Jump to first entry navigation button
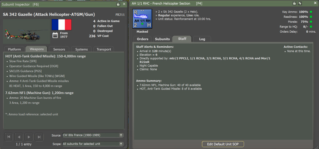The width and height of the screenshot is (319, 149). point(8,137)
